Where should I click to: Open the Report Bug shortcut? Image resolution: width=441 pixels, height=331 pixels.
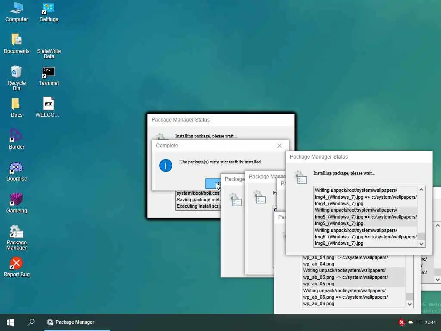pos(17,267)
